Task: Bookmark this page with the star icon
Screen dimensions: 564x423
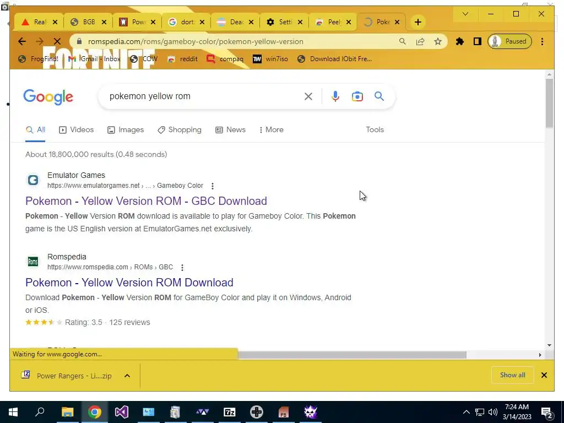Action: (438, 41)
